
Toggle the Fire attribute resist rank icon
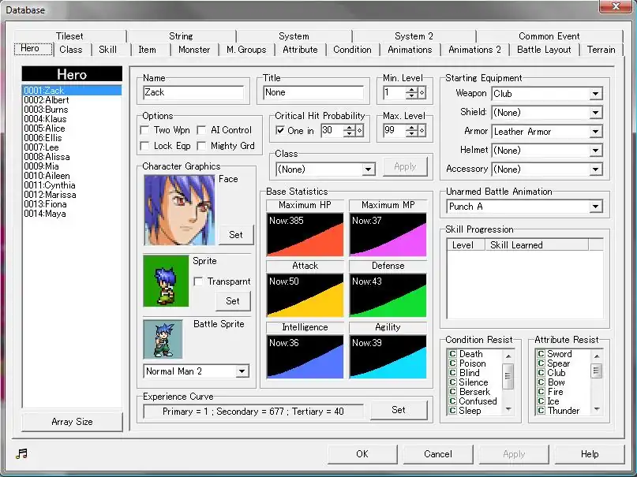(x=541, y=392)
